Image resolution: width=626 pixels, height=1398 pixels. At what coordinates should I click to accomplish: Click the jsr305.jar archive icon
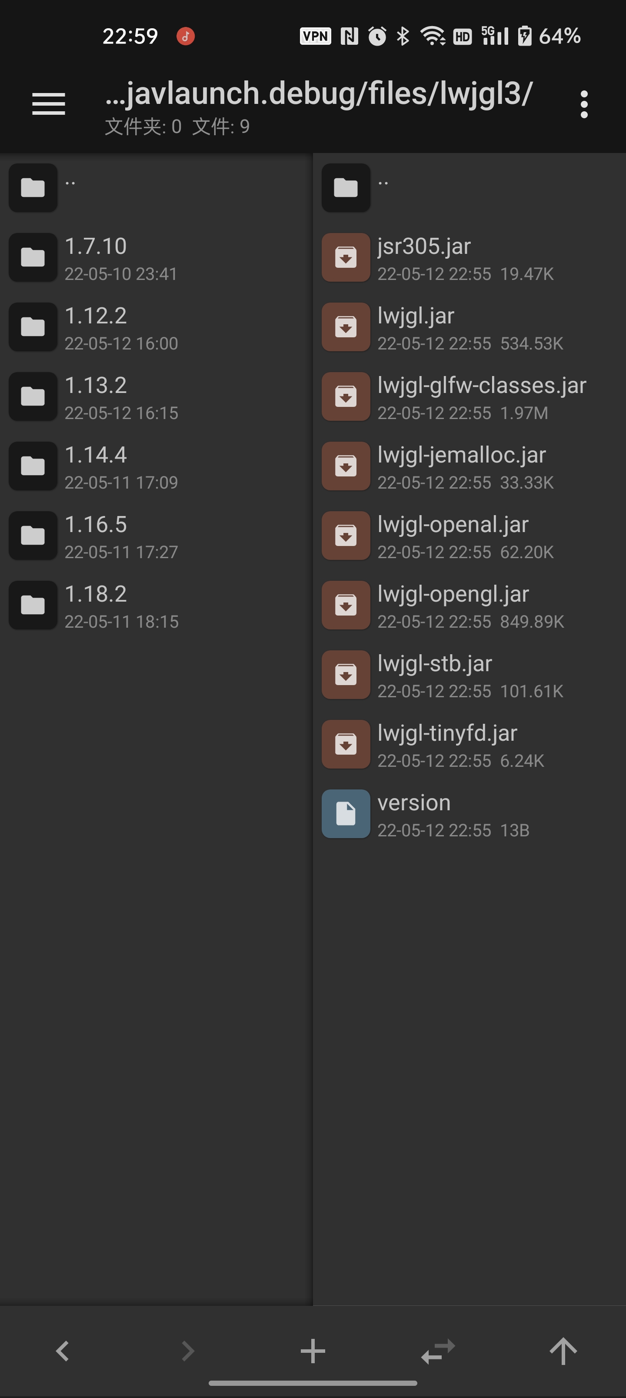(x=345, y=257)
